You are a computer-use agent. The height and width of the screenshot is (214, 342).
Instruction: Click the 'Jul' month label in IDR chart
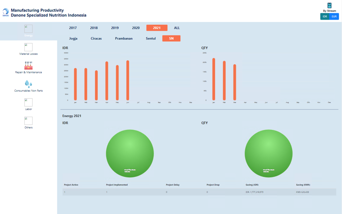(138, 102)
